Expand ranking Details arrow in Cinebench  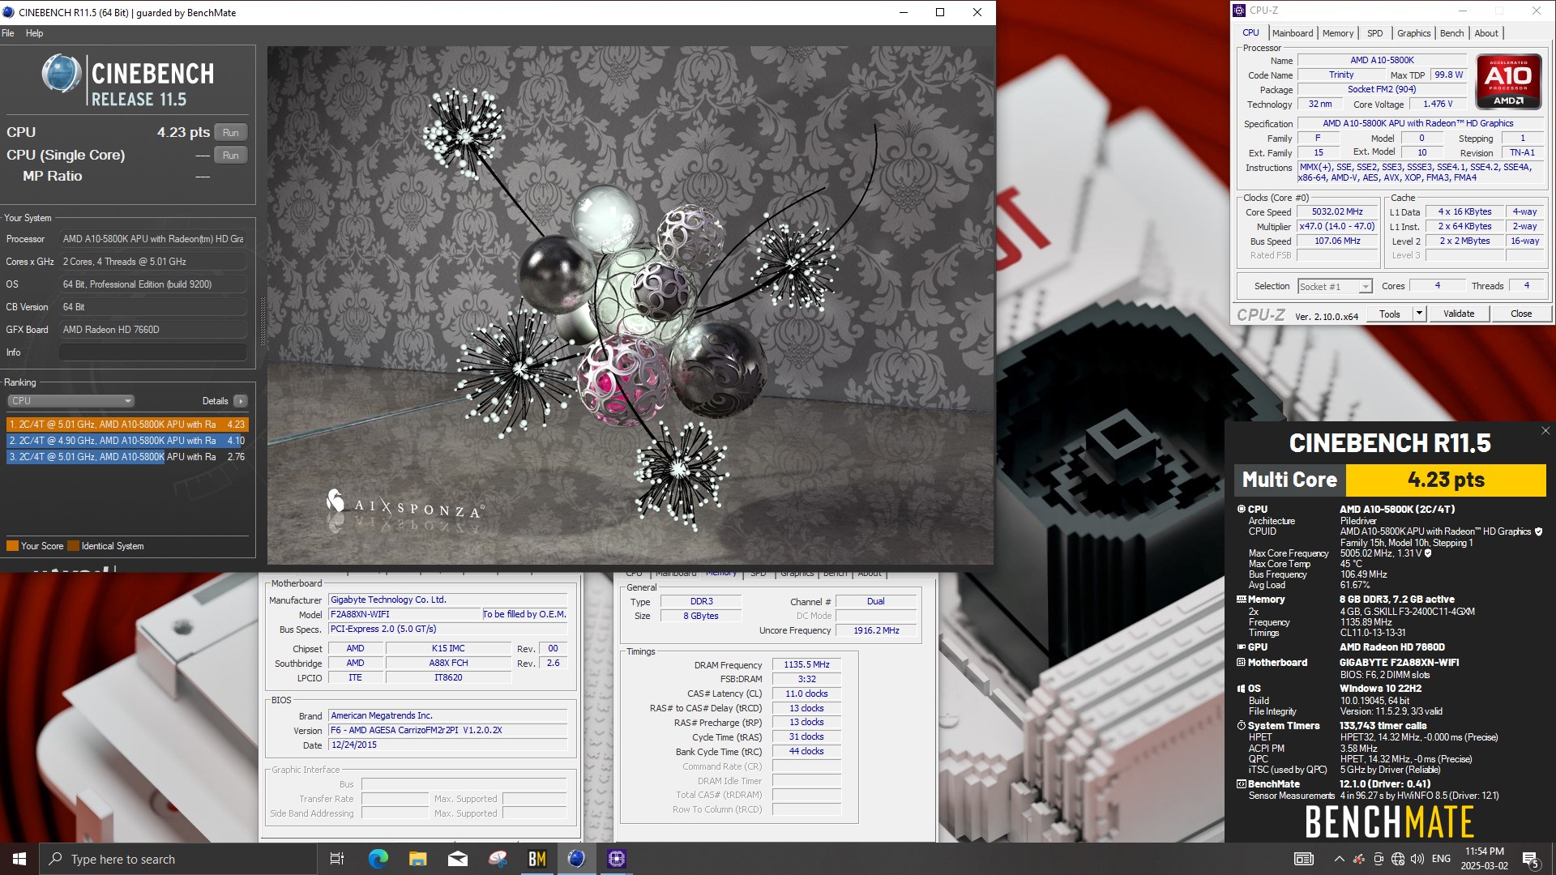pos(241,401)
